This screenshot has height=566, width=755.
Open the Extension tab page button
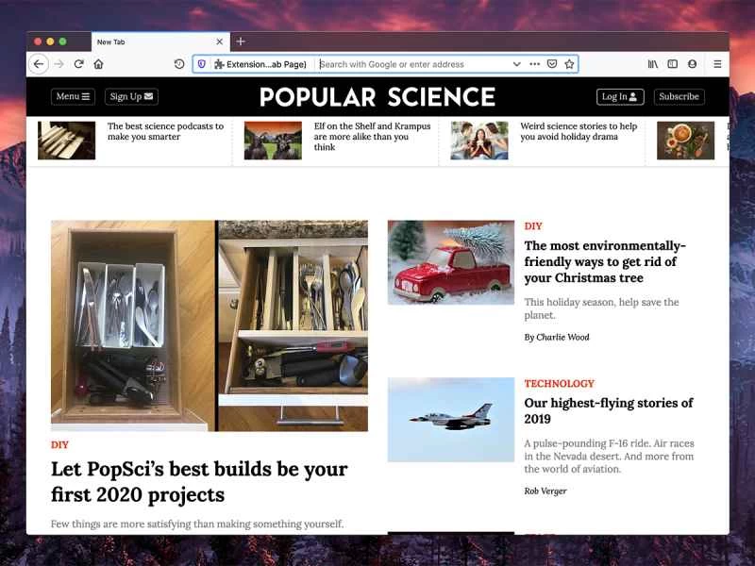[260, 64]
